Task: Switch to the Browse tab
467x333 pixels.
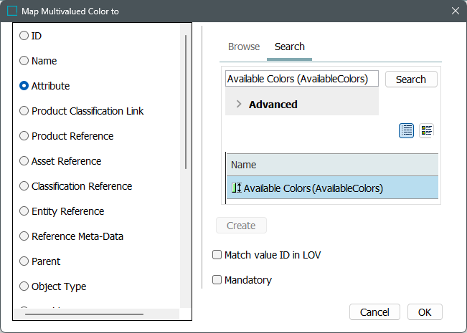Action: (x=244, y=47)
